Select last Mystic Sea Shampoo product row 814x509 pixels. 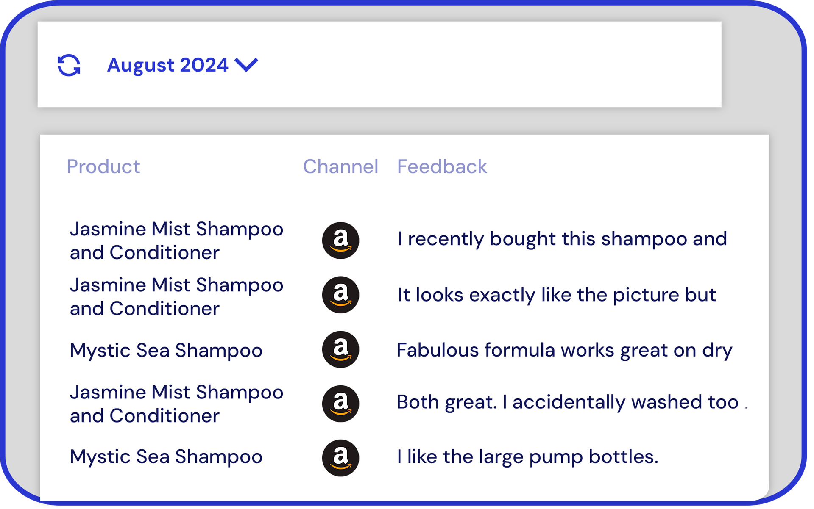coord(166,457)
